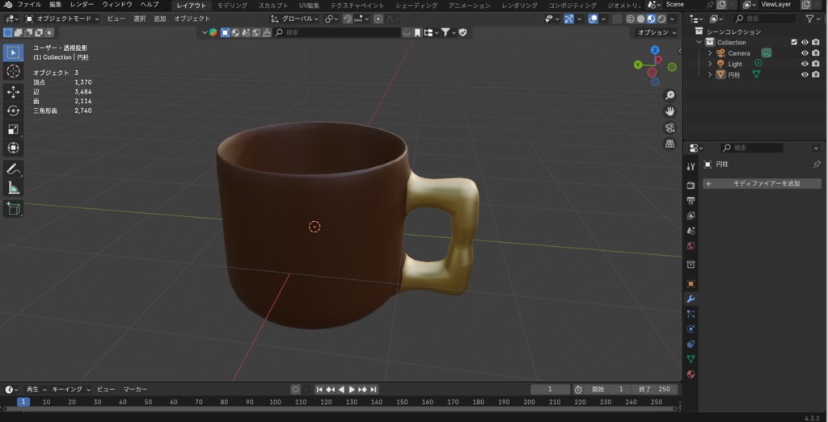Activate the Scale tool
Image resolution: width=828 pixels, height=422 pixels.
point(13,129)
